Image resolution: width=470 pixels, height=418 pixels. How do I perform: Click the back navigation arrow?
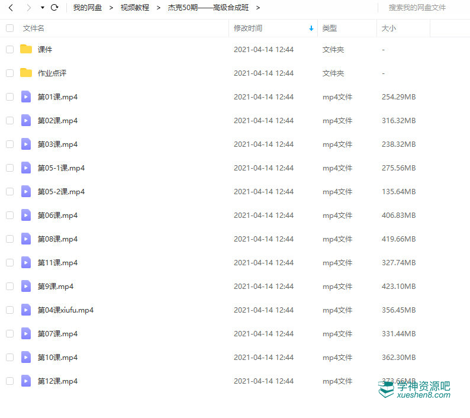click(x=11, y=8)
